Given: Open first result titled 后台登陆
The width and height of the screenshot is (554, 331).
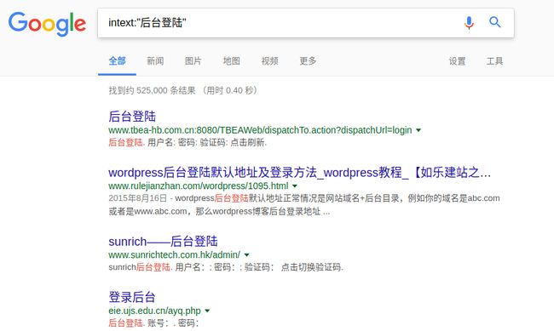Looking at the screenshot, I should pyautogui.click(x=132, y=117).
